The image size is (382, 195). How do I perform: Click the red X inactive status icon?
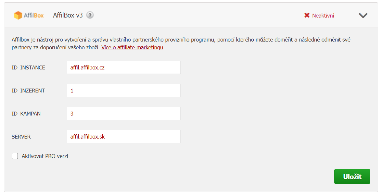307,15
